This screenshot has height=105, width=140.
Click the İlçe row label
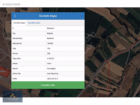click(14, 33)
